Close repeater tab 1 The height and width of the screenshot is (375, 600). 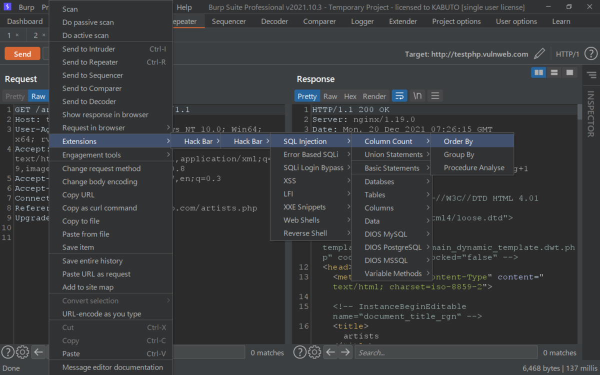coord(17,35)
